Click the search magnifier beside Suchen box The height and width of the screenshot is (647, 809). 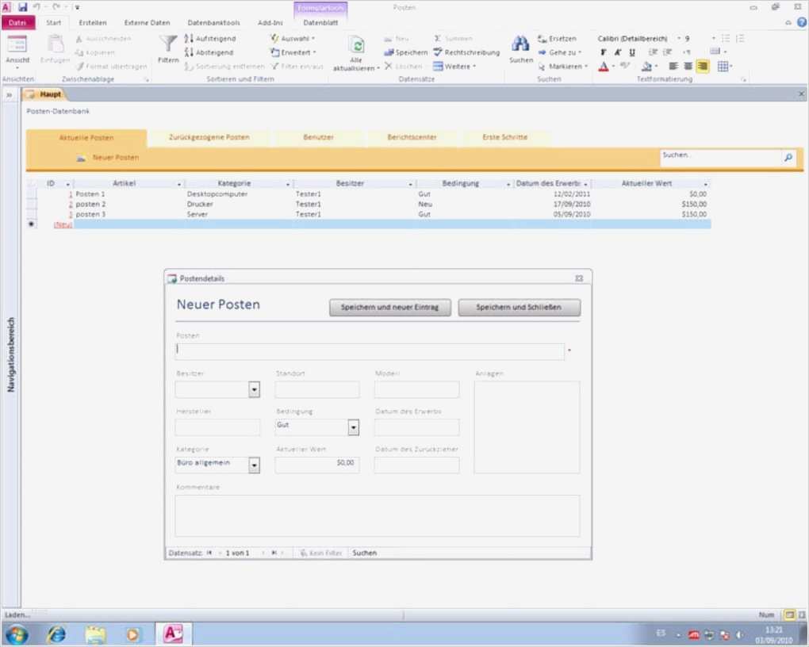(x=788, y=158)
